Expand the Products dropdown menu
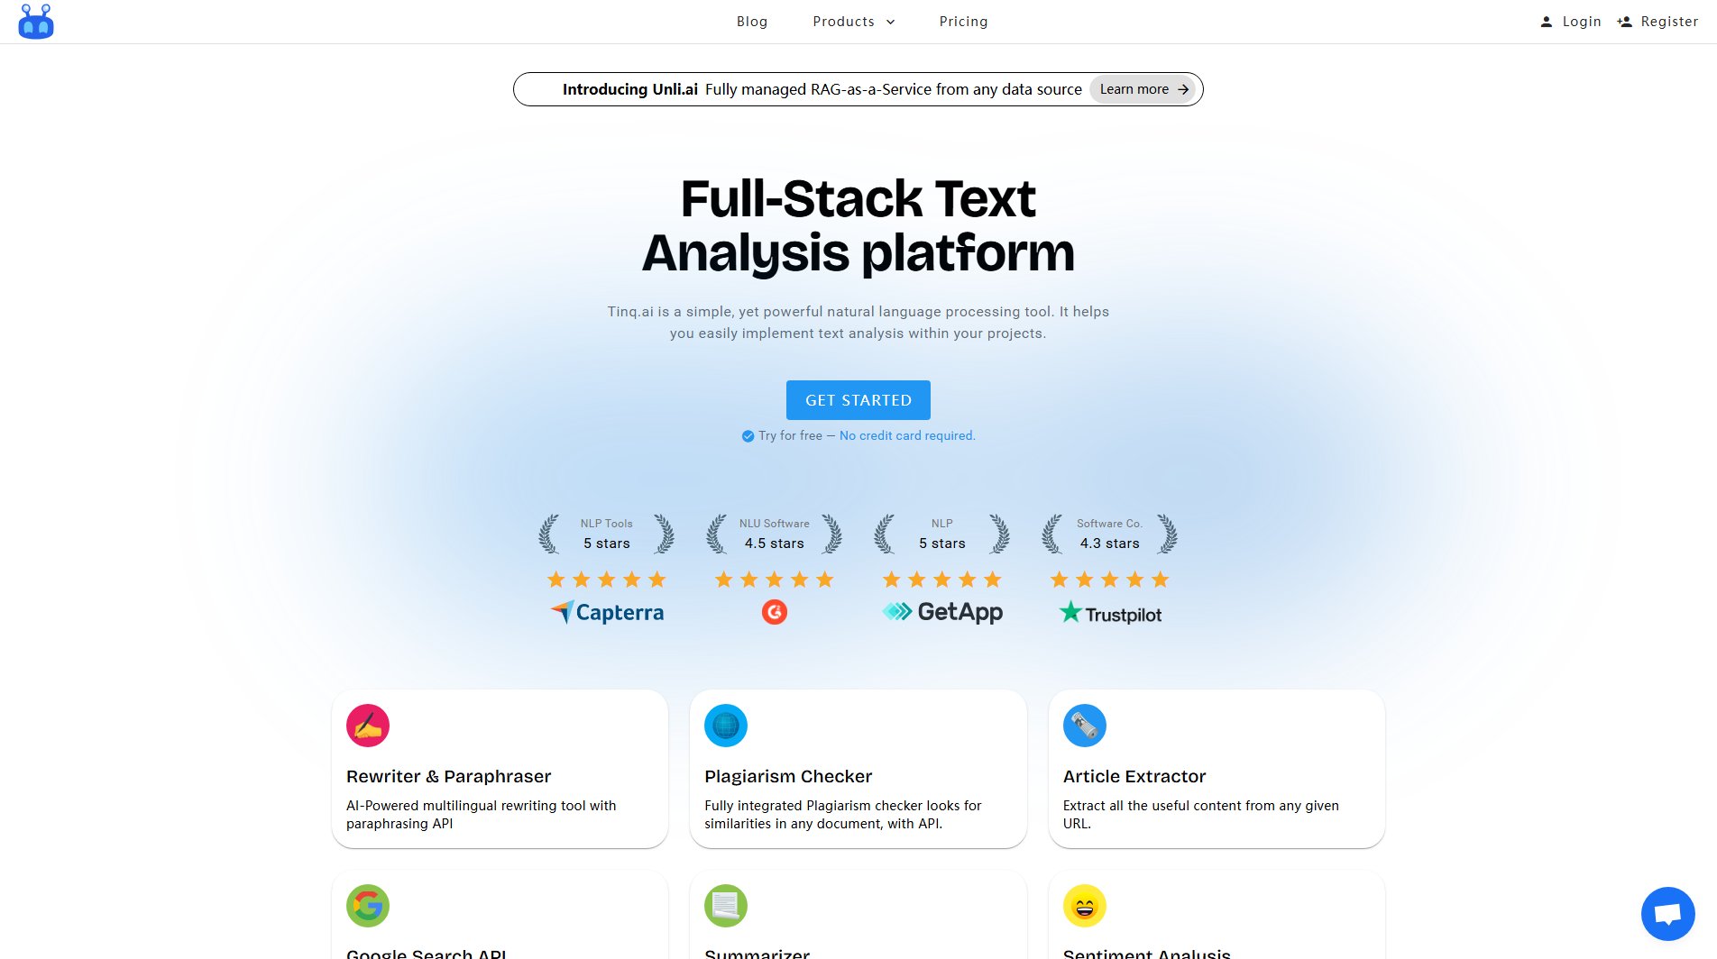The height and width of the screenshot is (959, 1717). (852, 21)
